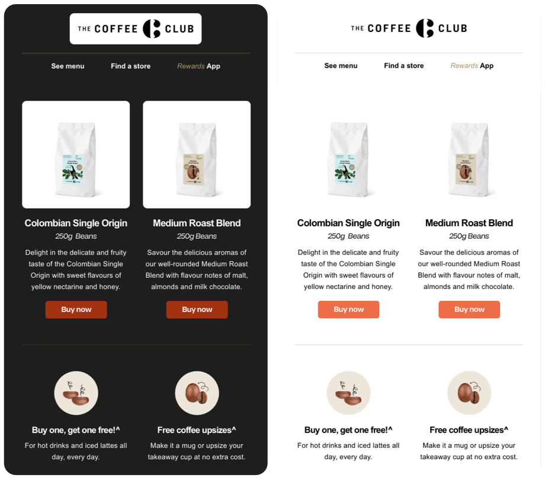Open 'Rewards App' link in light email
Image resolution: width=545 pixels, height=481 pixels.
tap(472, 66)
